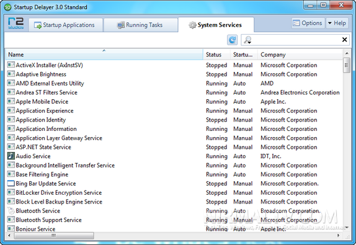
Task: Sort by the Name column header
Action: [104, 55]
